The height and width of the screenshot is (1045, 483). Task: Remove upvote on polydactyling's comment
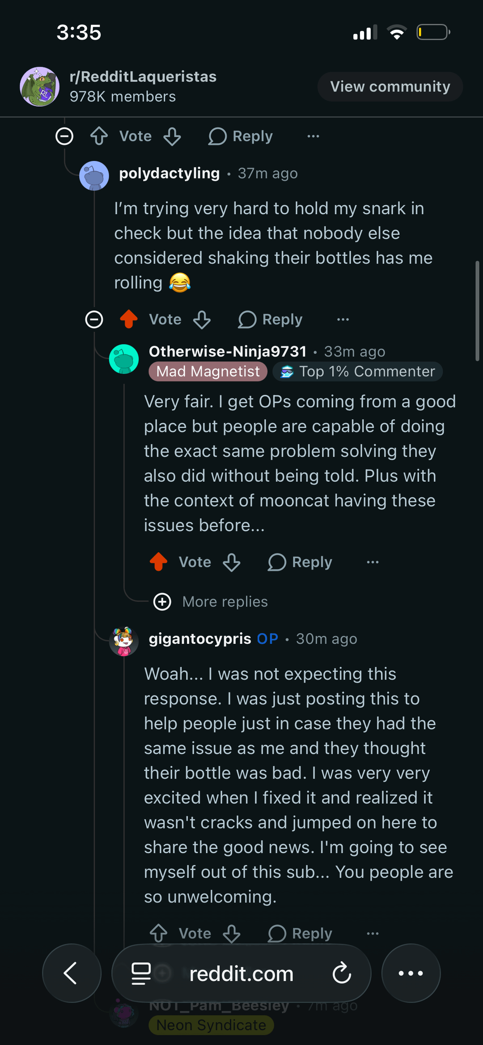point(129,320)
